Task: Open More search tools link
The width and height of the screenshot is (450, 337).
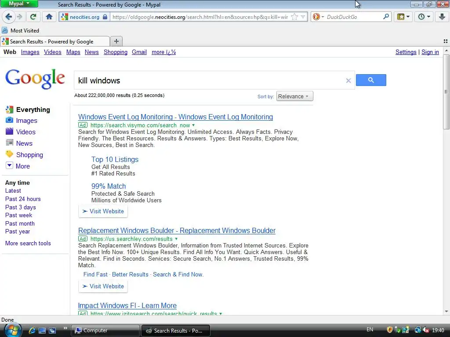Action: (28, 243)
